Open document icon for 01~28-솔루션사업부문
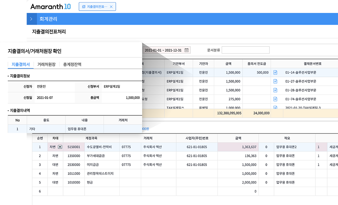Screen dimensions: 338x205 pyautogui.click(x=275, y=90)
